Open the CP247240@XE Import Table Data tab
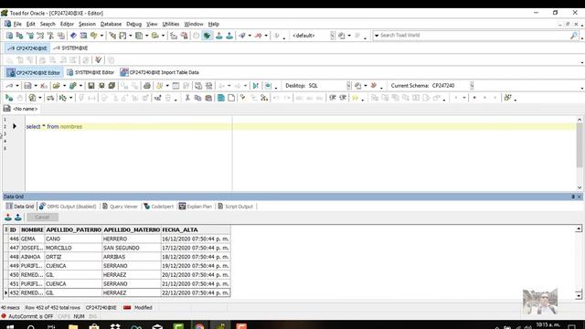585x329 pixels. coord(160,72)
